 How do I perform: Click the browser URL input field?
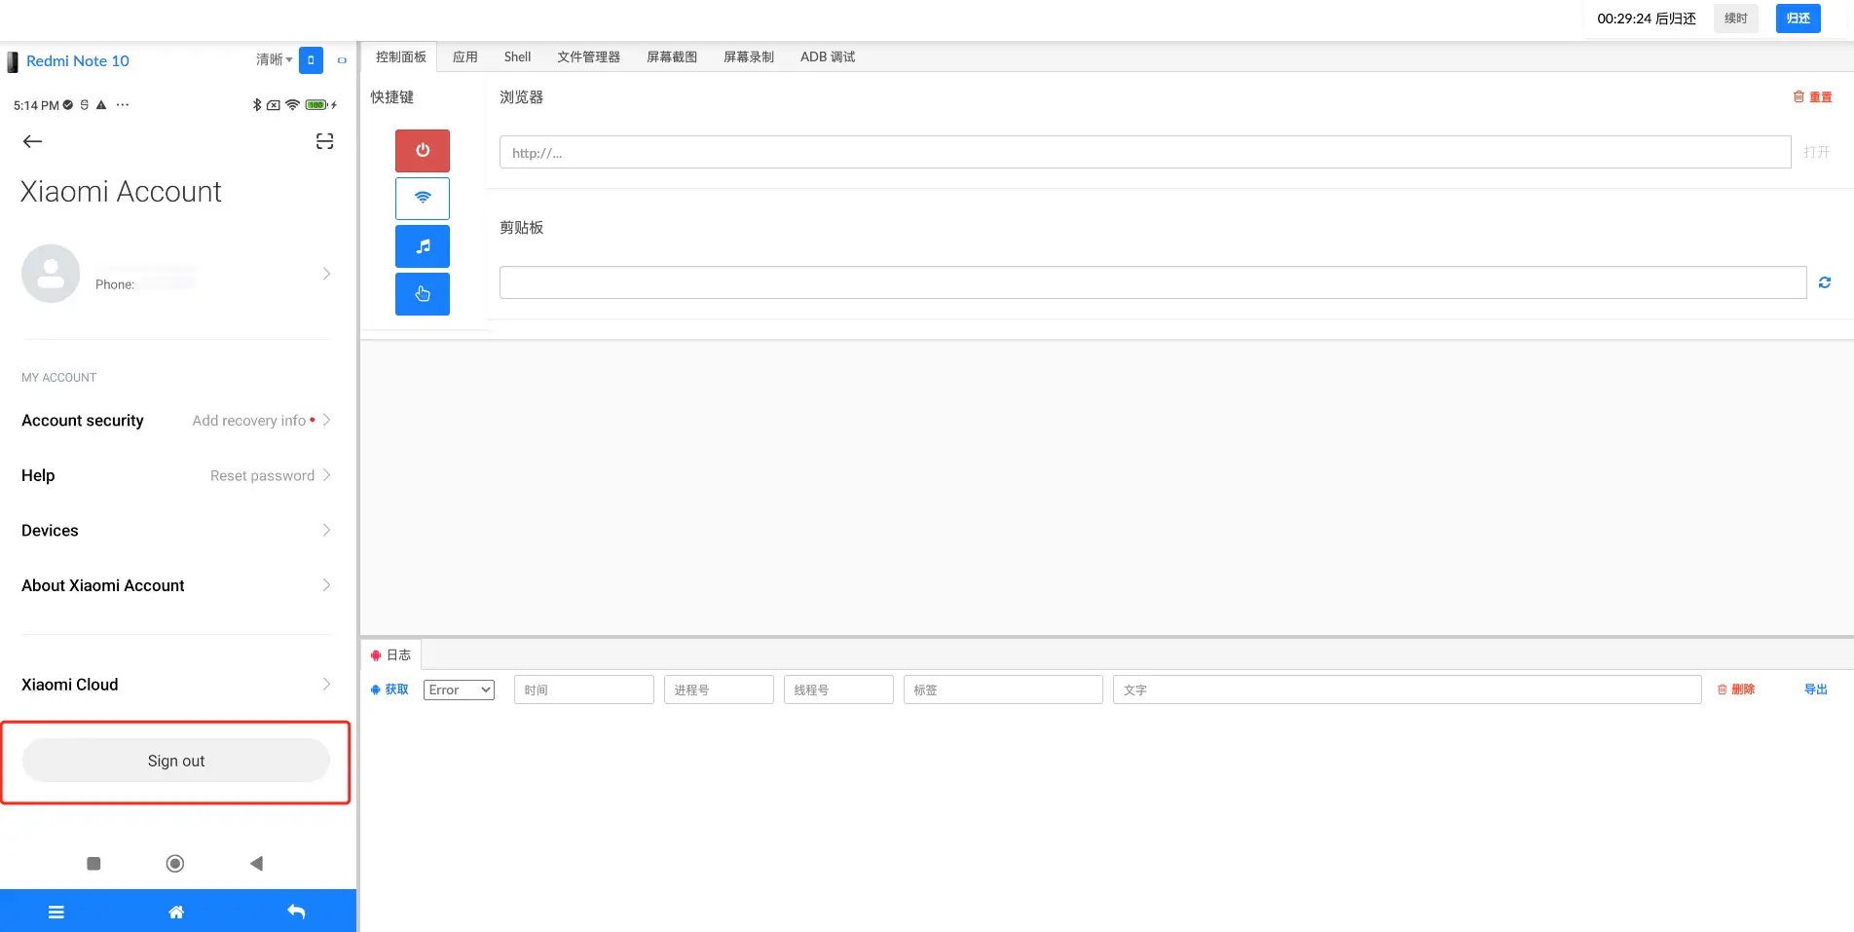coord(1144,153)
